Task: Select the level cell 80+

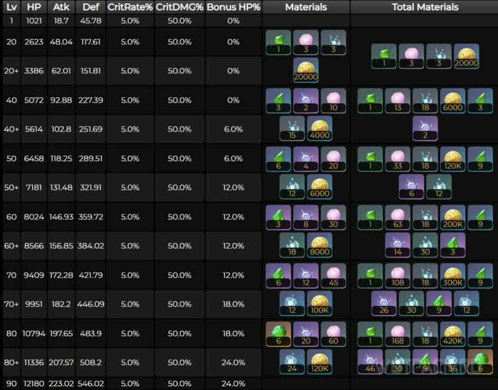Action: click(11, 363)
